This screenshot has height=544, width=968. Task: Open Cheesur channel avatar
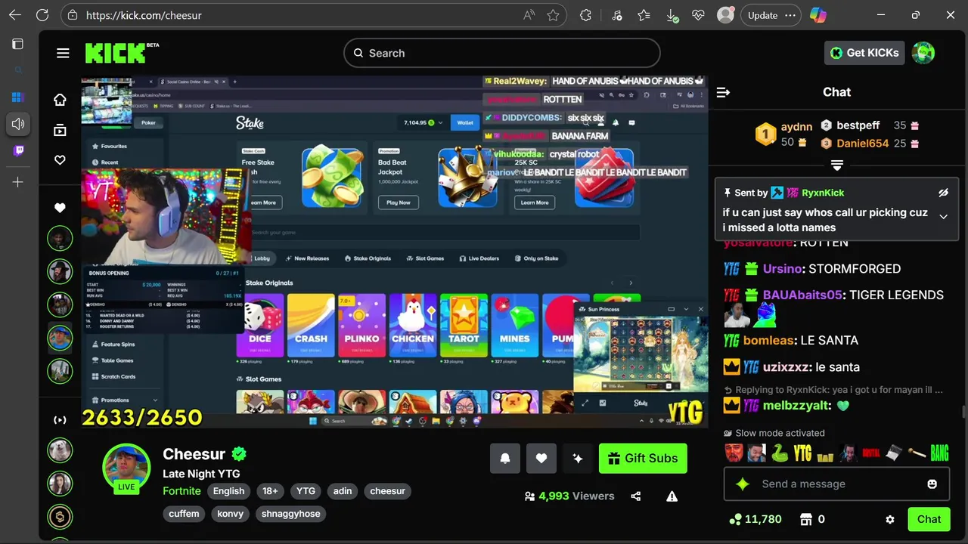click(126, 466)
